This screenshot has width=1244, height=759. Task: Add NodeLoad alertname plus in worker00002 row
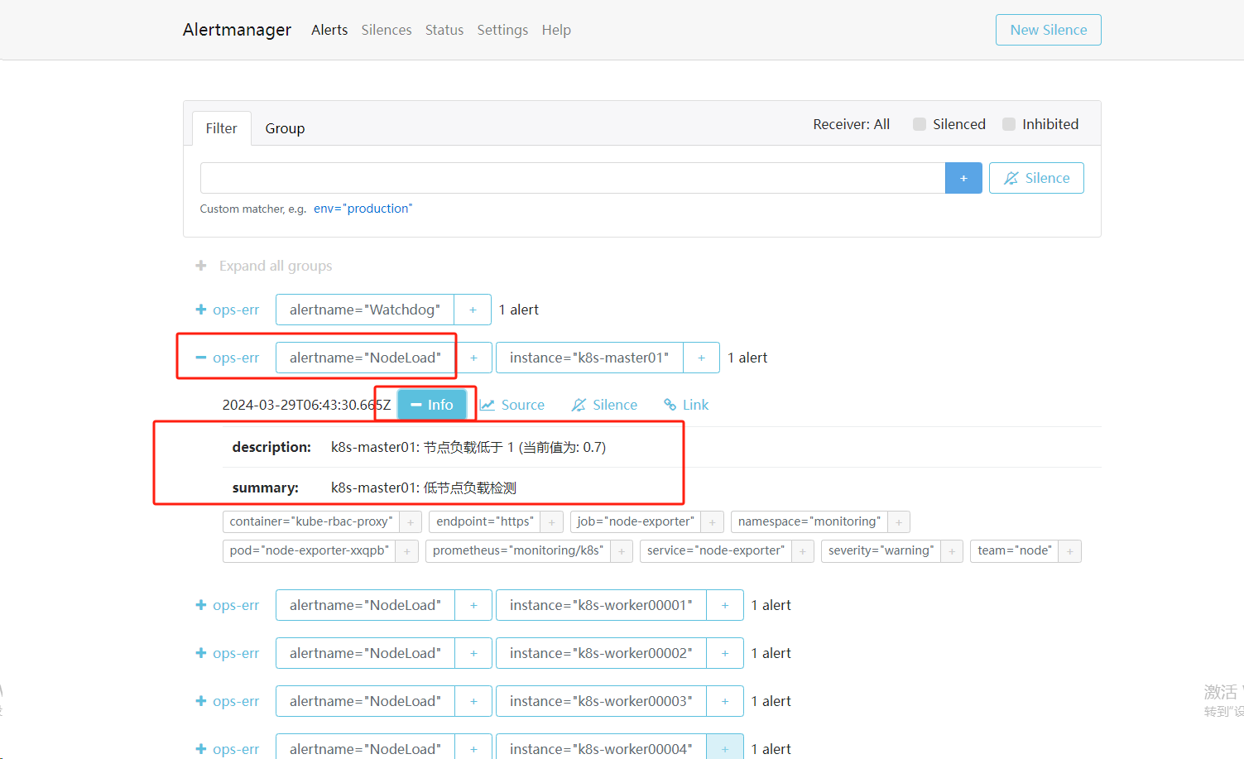473,653
